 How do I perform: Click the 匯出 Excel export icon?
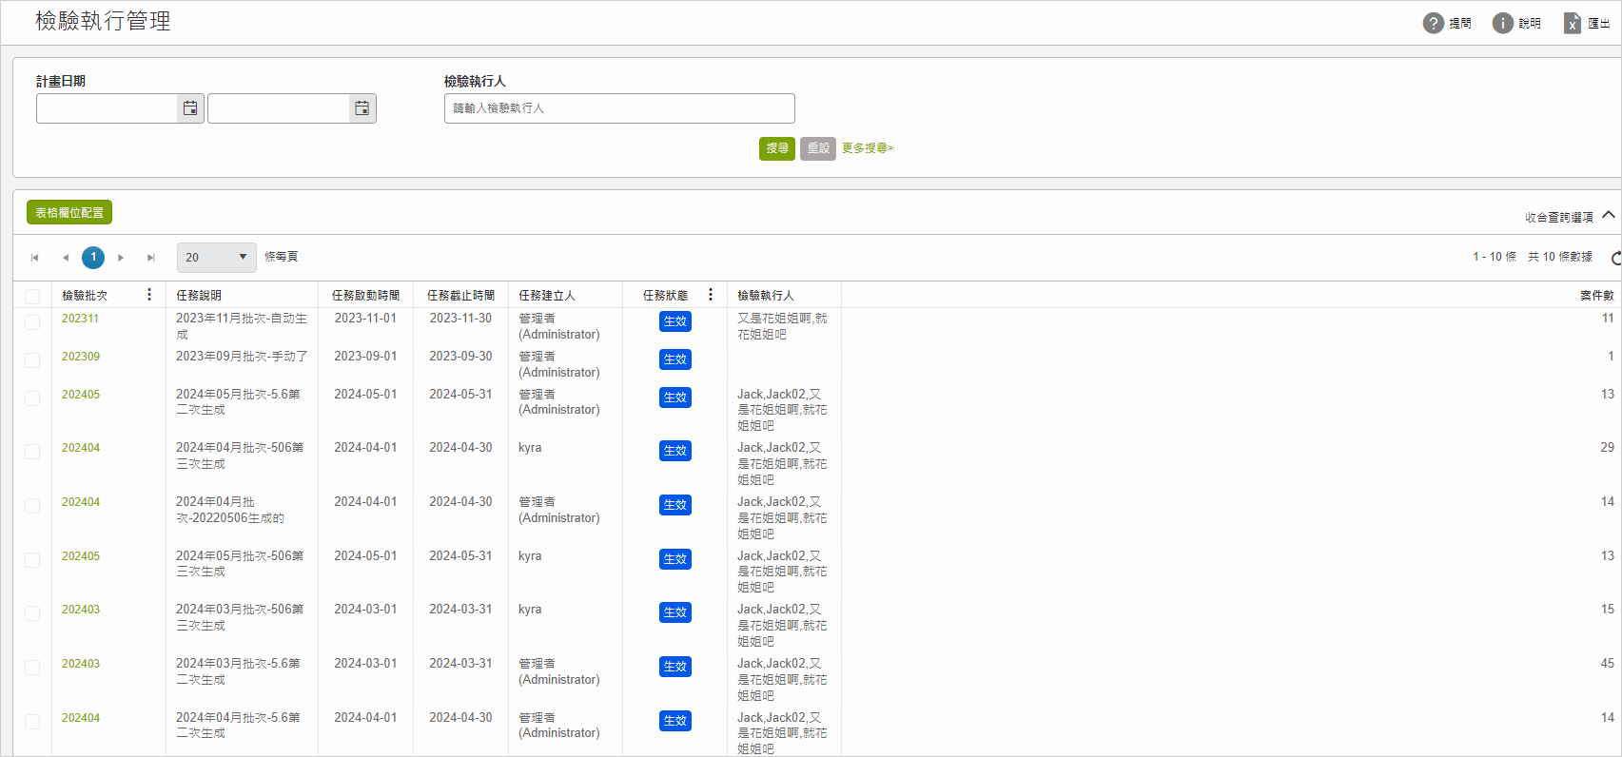click(1573, 23)
